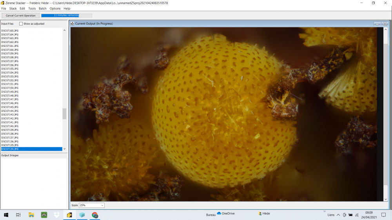Minimize the Current Output inner window
This screenshot has height=220, width=392.
tap(377, 24)
